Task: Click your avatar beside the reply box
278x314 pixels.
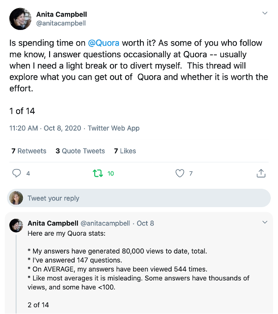Action: click(16, 198)
